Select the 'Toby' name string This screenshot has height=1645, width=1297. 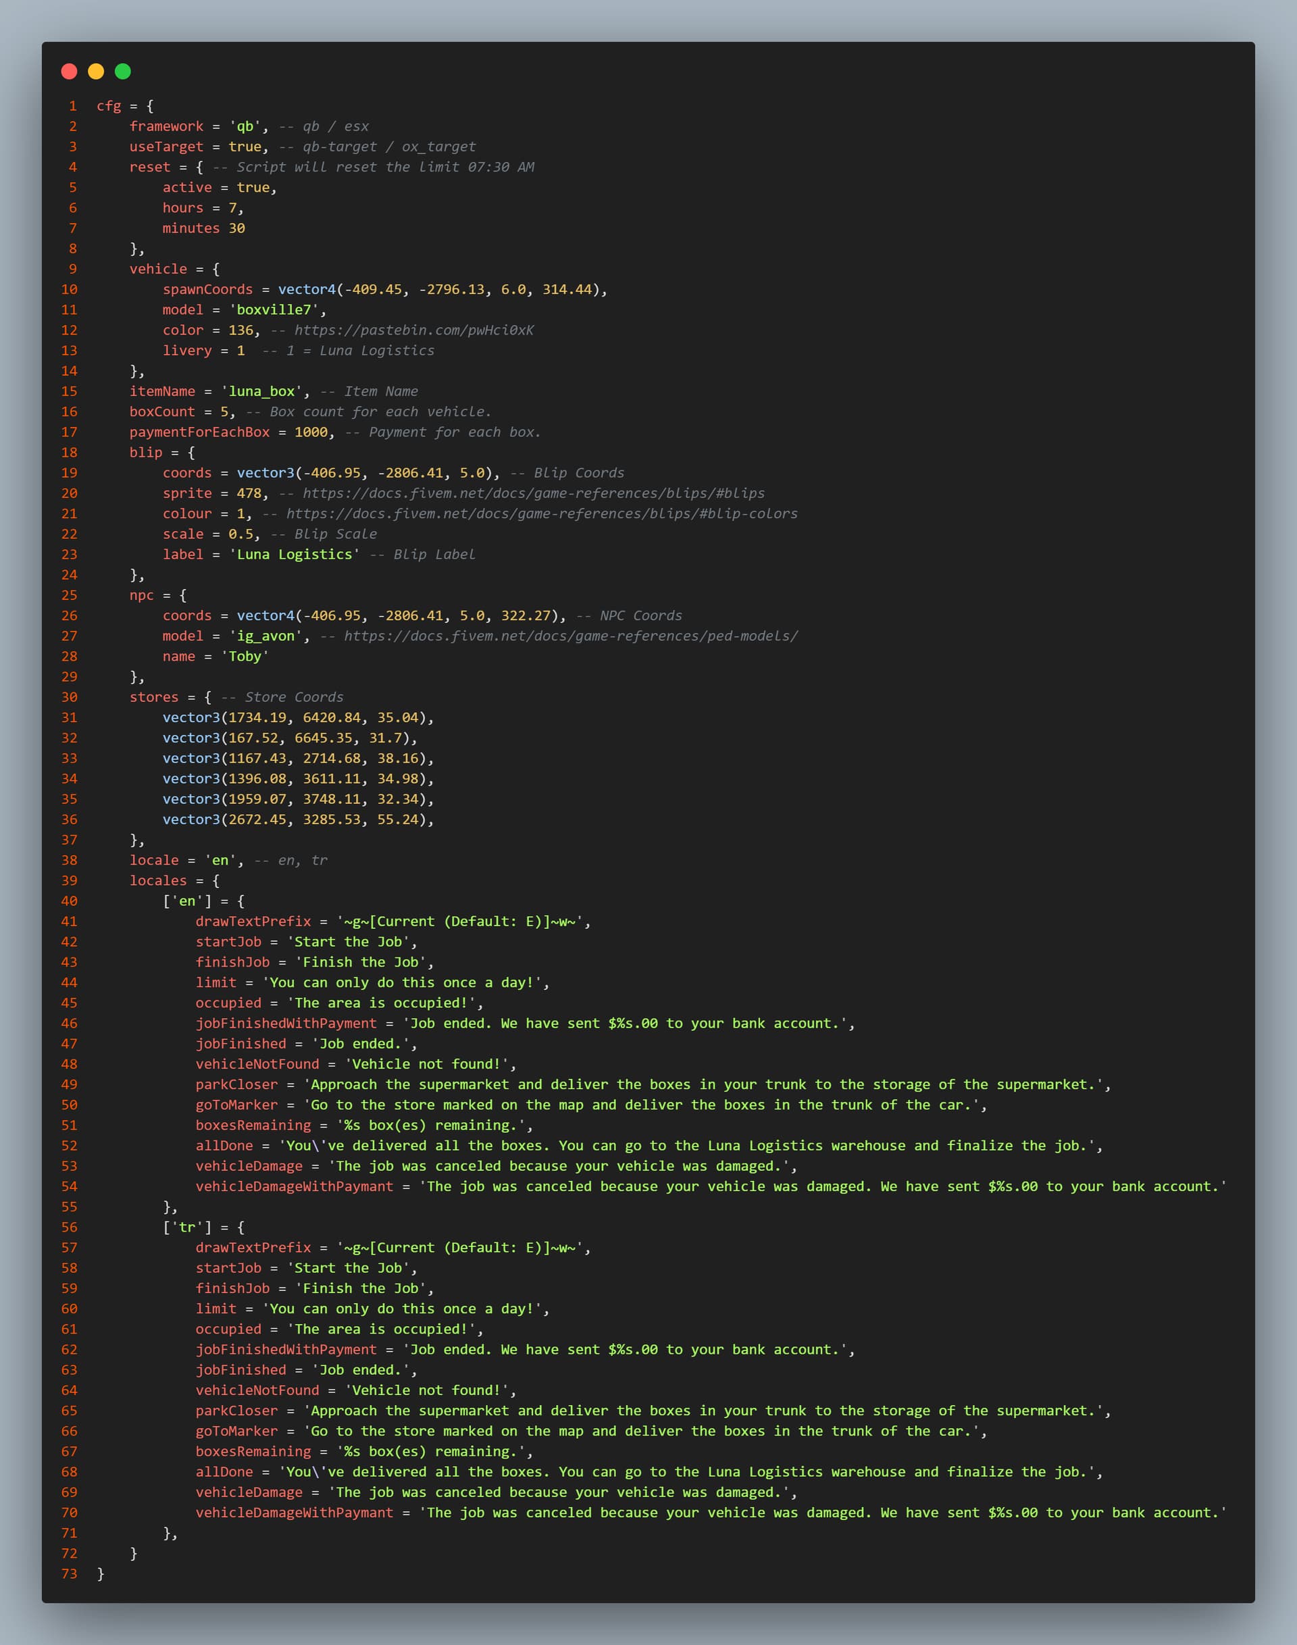(x=245, y=656)
